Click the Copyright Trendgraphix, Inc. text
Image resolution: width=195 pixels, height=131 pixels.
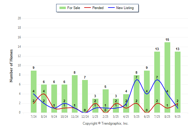coord(105,123)
